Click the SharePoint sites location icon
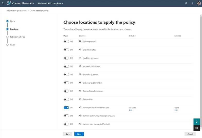Viewport: 202px width, 138px height. [80, 50]
